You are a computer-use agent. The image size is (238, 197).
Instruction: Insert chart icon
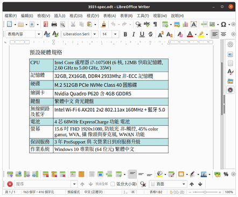(185, 24)
